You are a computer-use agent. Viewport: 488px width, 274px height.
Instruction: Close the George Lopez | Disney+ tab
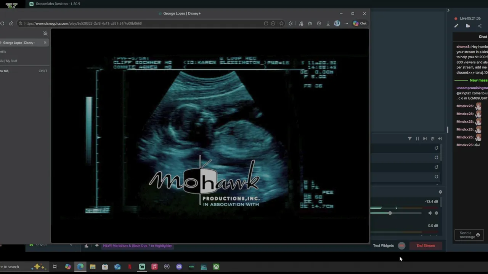pos(45,43)
